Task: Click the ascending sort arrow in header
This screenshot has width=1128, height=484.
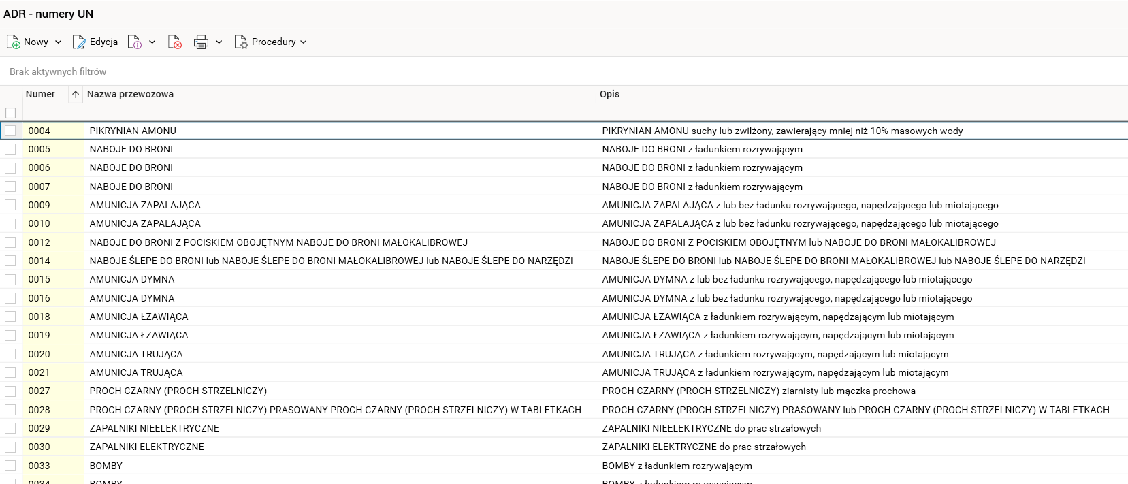Action: [76, 94]
